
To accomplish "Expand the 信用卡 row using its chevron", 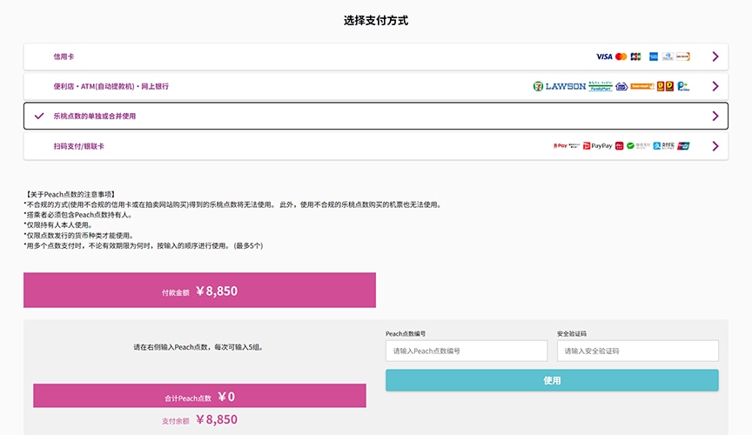I will [x=715, y=57].
